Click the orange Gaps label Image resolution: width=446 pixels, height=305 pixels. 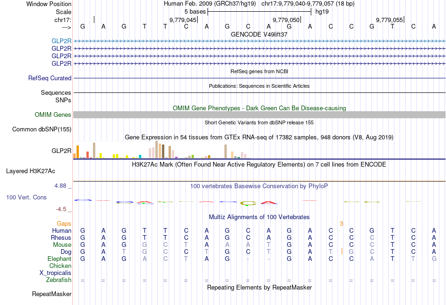click(64, 224)
